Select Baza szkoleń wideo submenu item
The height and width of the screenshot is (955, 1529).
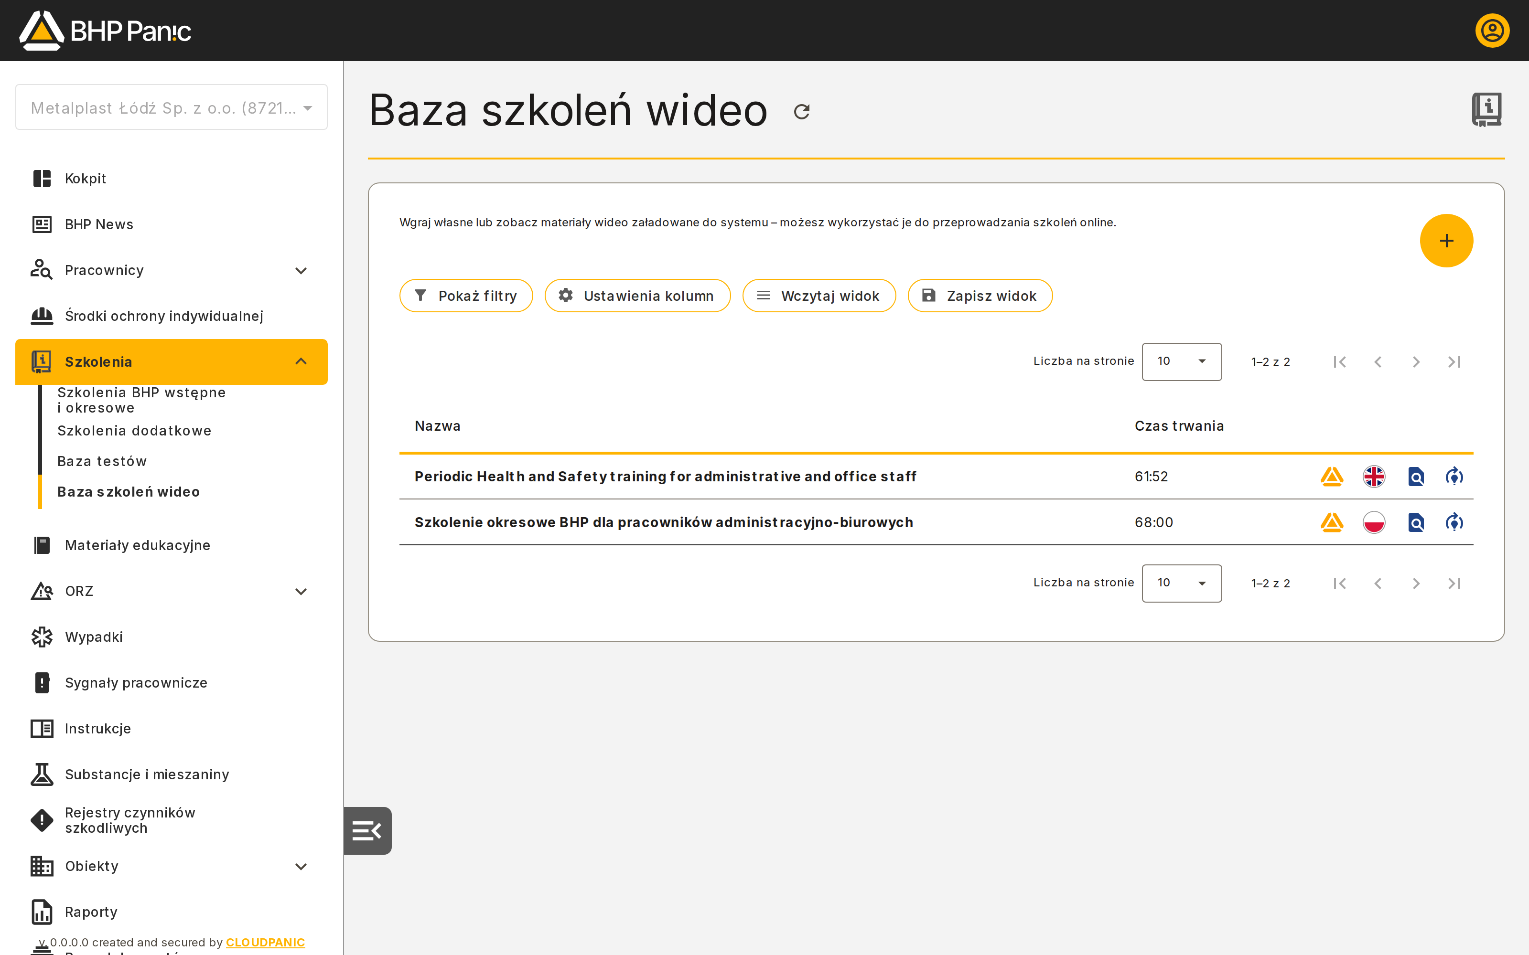point(128,492)
